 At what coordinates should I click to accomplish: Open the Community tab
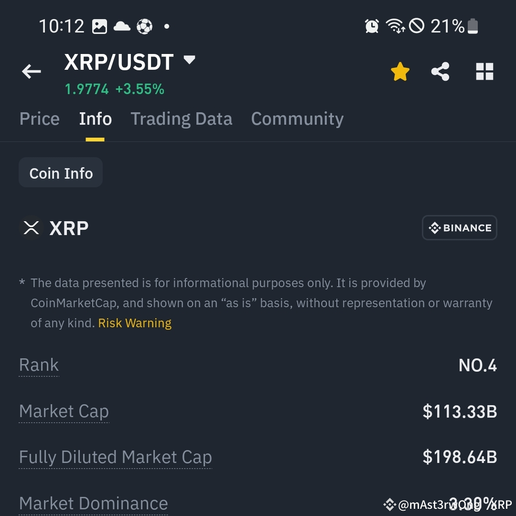297,118
